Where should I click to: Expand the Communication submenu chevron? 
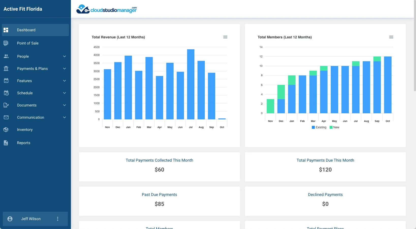pos(65,117)
